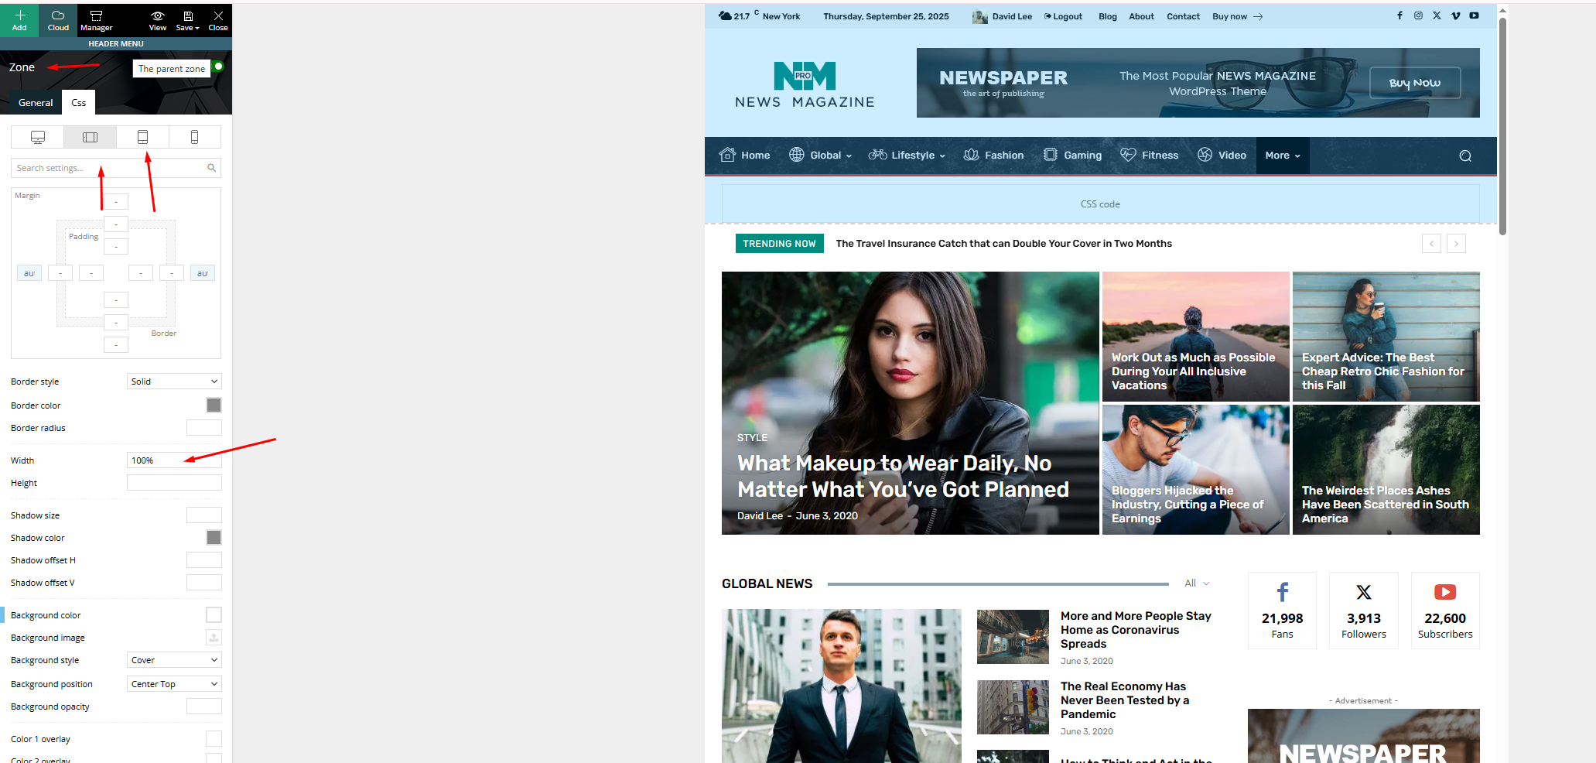Click the YouTube subscribers counter icon
Screen dimensions: 1596x763
[1445, 592]
